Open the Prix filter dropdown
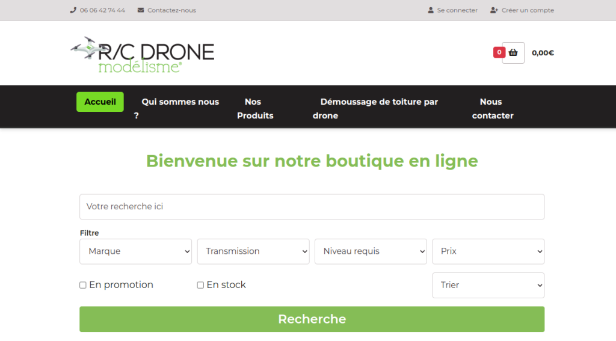616x341 pixels. pyautogui.click(x=488, y=251)
